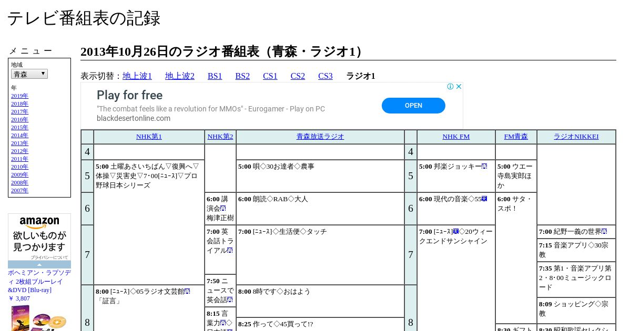Click the rerun icon after ラジオ文芸館
The height and width of the screenshot is (331, 631).
point(187,292)
